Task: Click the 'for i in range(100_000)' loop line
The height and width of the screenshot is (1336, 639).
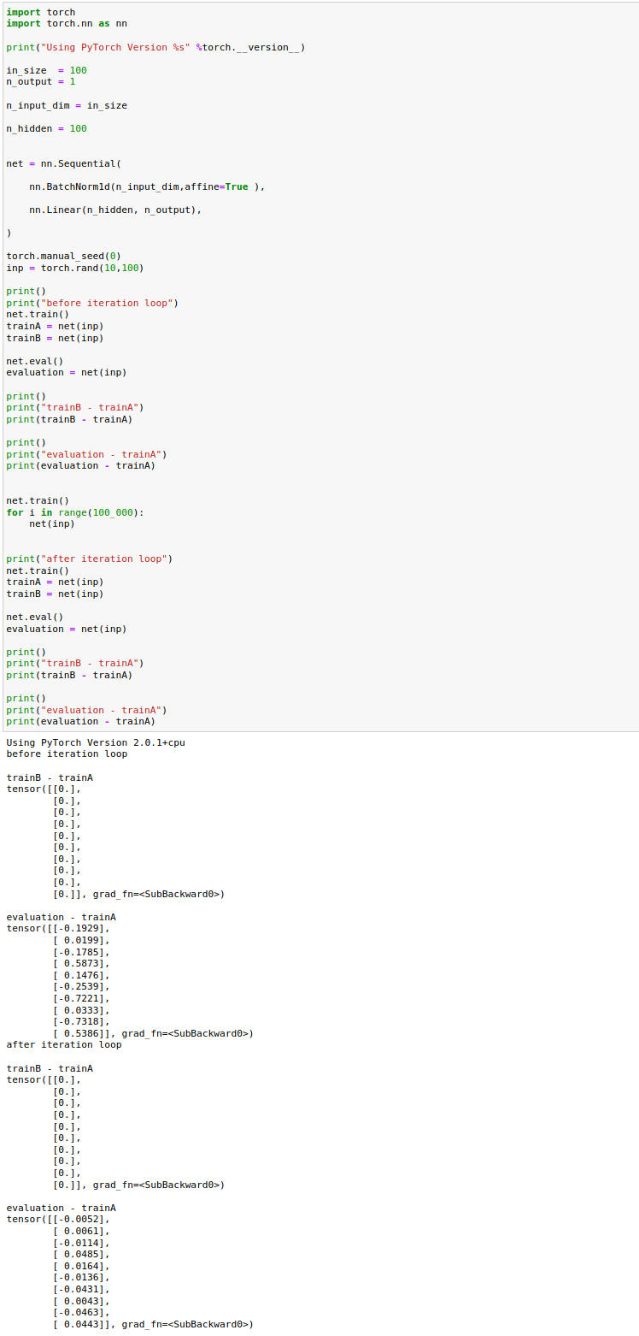Action: [x=75, y=512]
